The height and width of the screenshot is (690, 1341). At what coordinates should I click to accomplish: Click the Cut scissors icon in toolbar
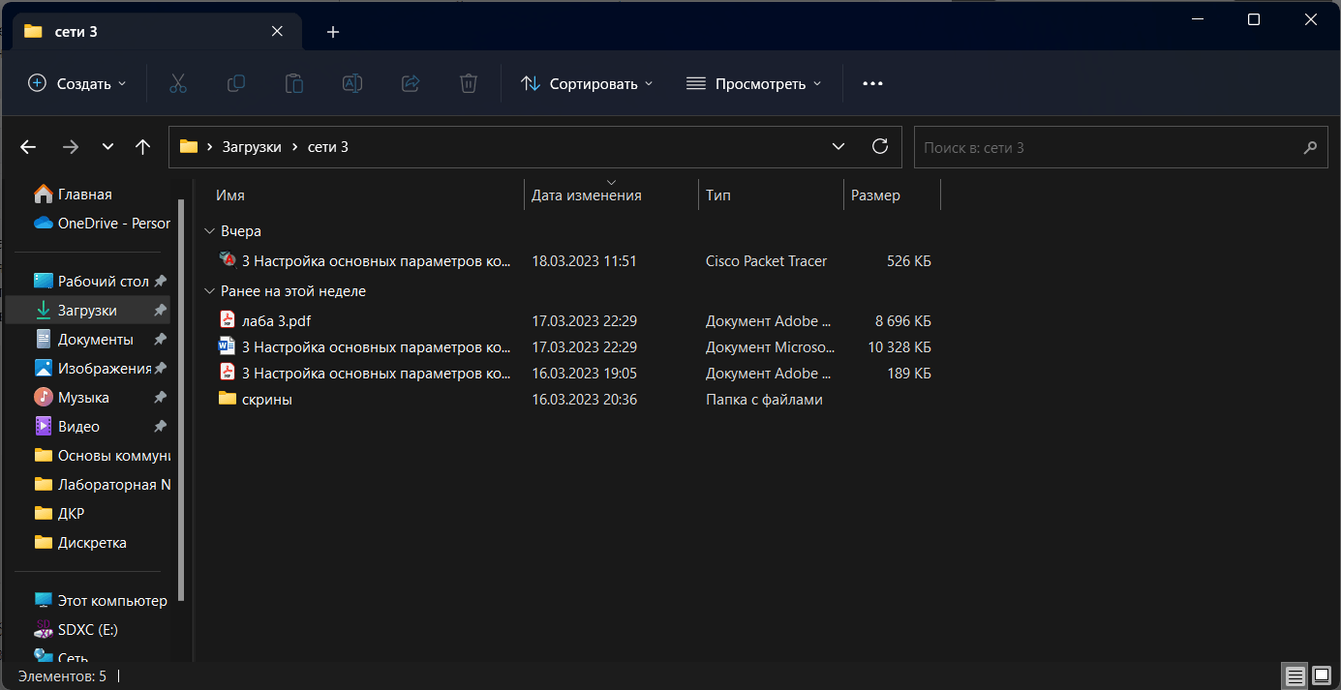coord(178,83)
